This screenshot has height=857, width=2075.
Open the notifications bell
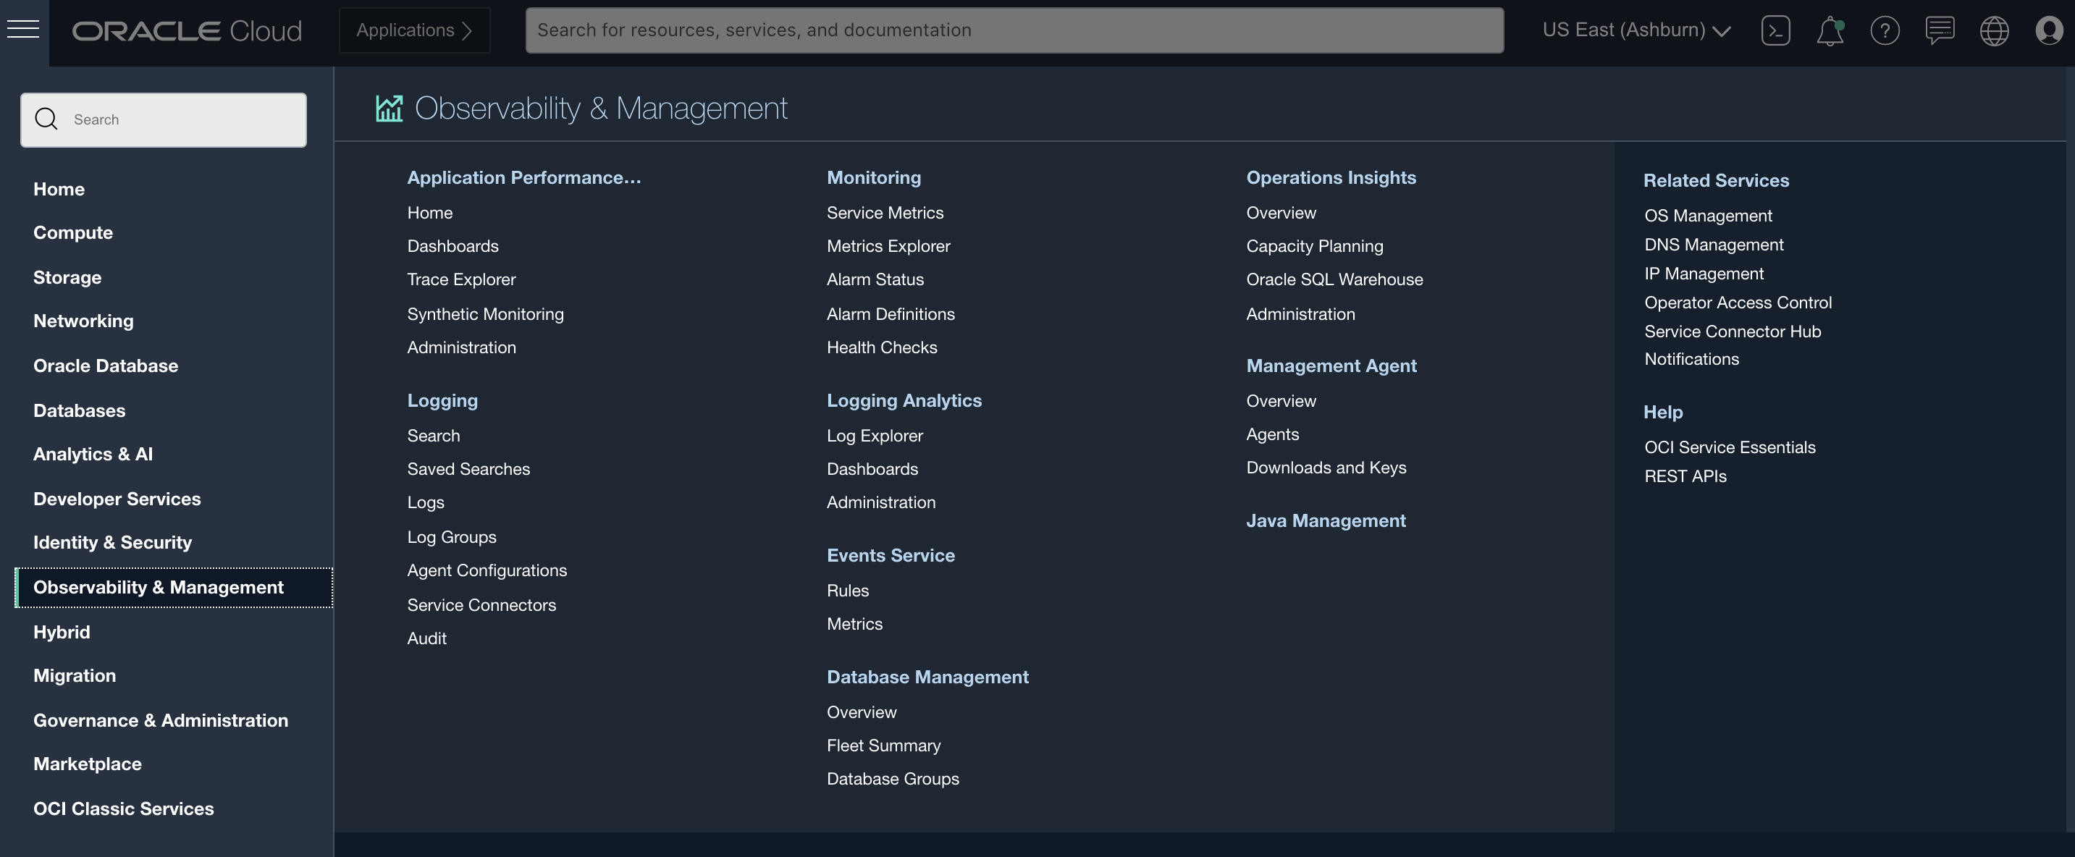pos(1830,30)
